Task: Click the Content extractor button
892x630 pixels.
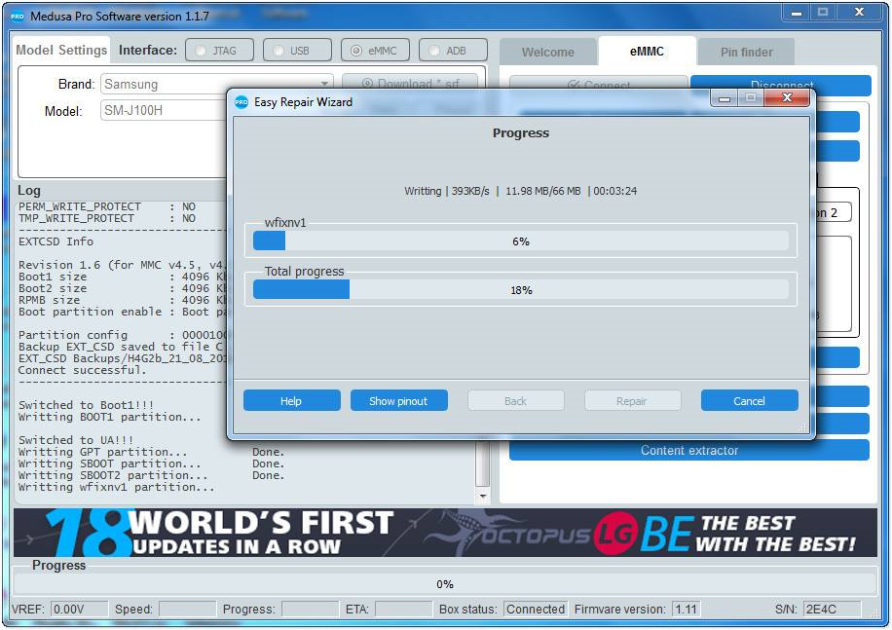Action: [x=688, y=450]
